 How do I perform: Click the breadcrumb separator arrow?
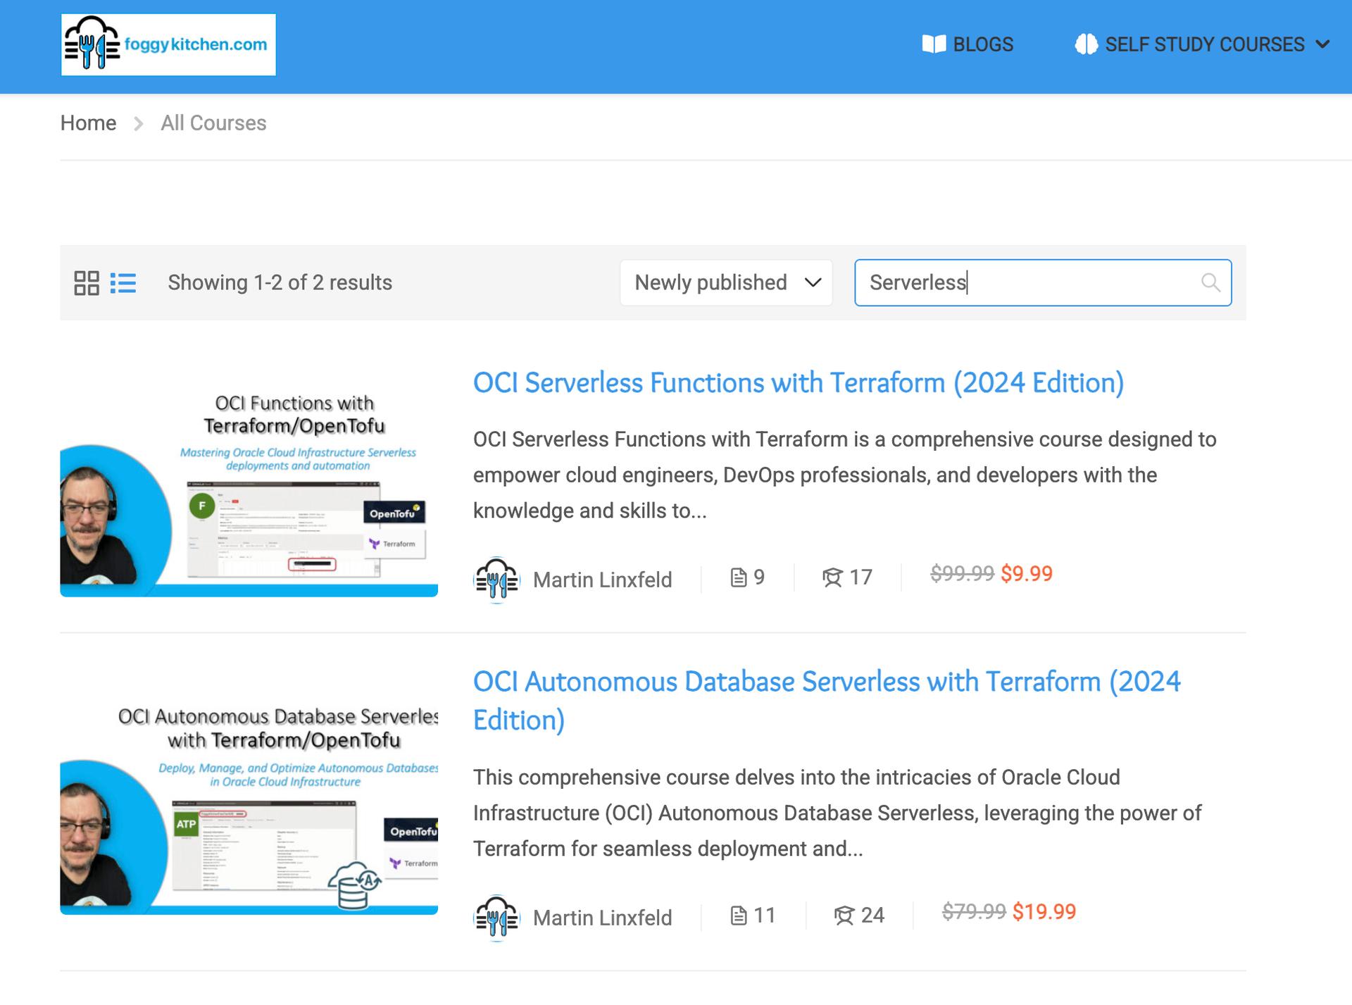click(139, 124)
